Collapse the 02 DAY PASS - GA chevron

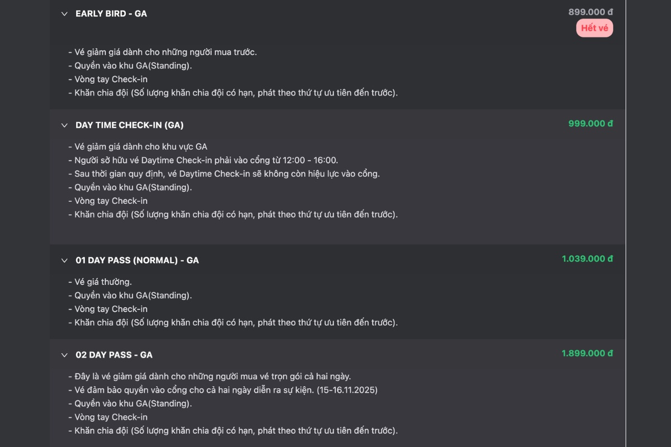[x=64, y=355]
